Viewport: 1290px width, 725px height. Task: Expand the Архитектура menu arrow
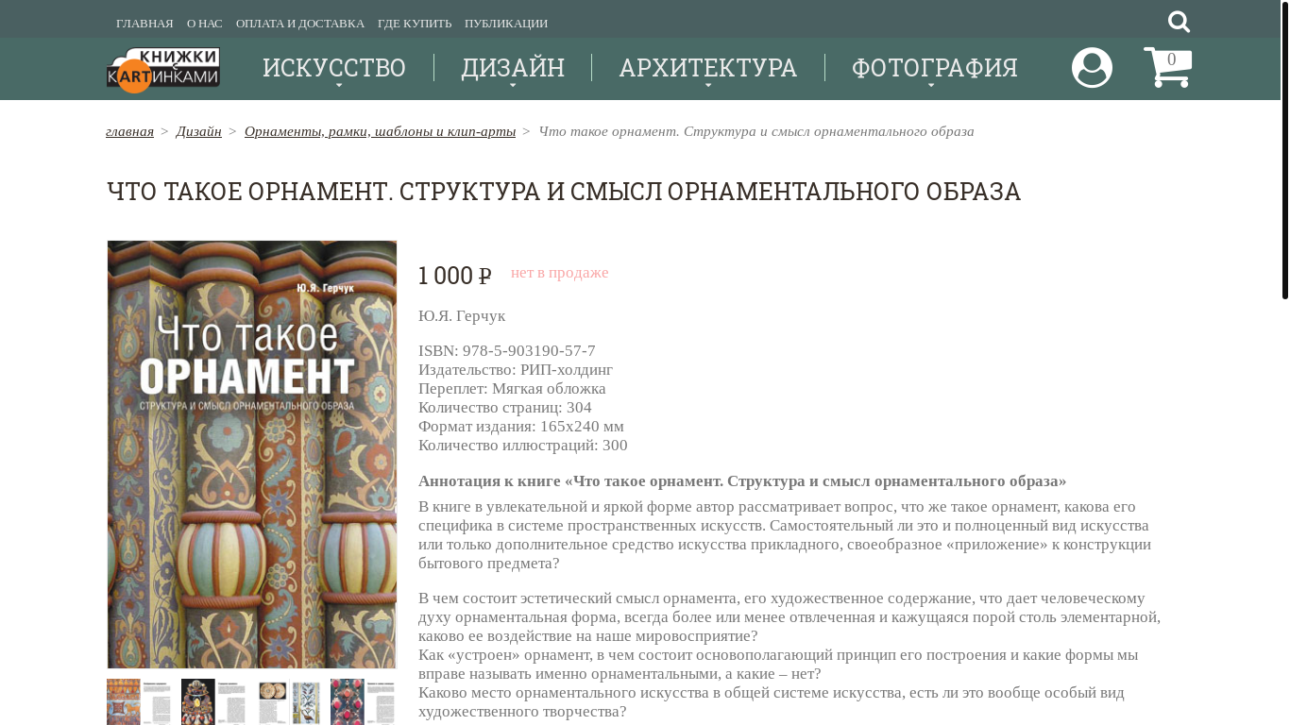click(x=708, y=86)
